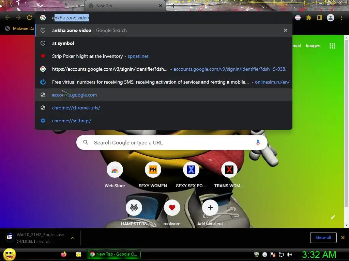Screen dimensions: 349x261
Task: Remove ankha zone video suggestion
Action: pos(286,30)
